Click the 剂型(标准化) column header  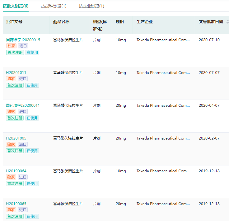100,25
